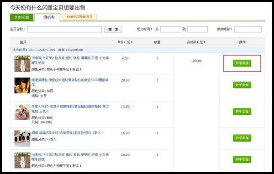
Task: Click the 100.00 paid amount
Action: pos(196,61)
